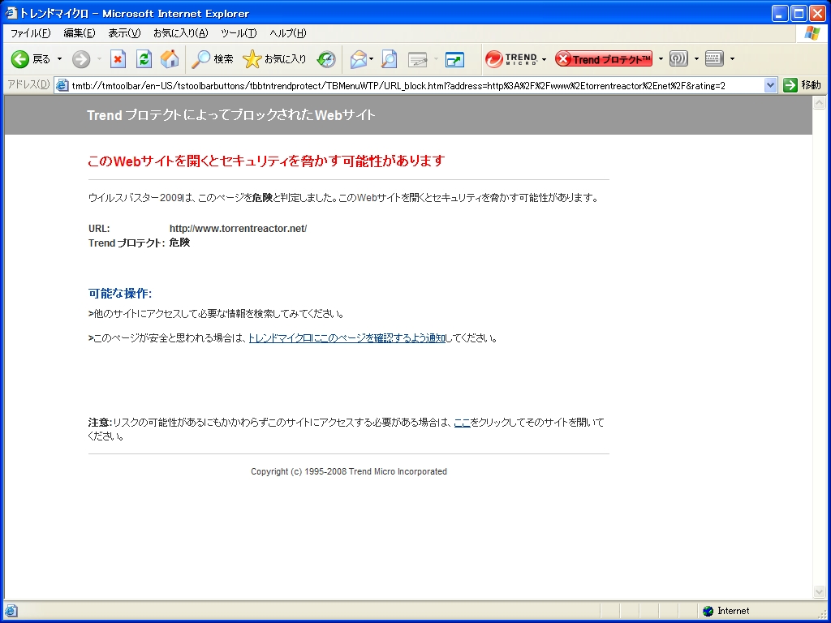831x623 pixels.
Task: Expand the wireless icon dropdown arrow
Action: click(696, 58)
